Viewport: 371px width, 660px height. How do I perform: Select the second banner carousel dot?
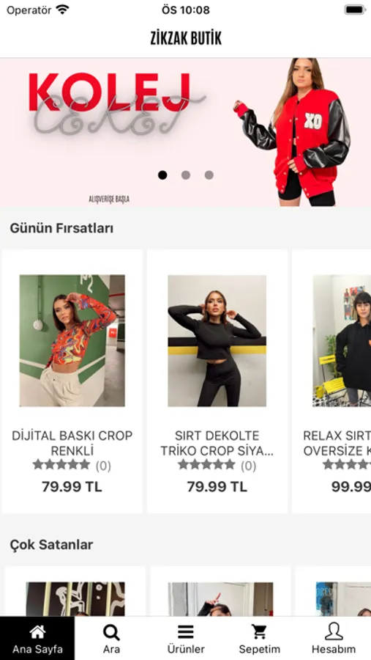(x=186, y=175)
